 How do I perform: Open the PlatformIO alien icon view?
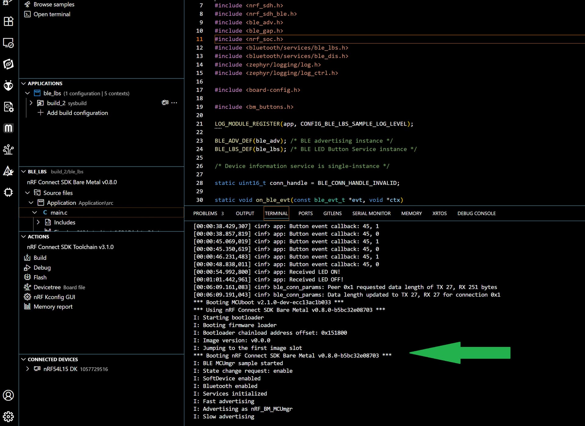(x=9, y=85)
